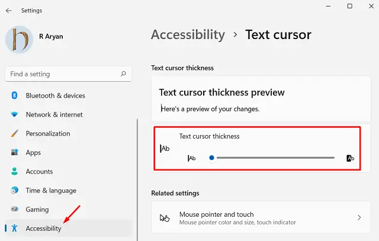Click the breadcrumb chevron separator
This screenshot has height=241, width=379.
tap(235, 35)
